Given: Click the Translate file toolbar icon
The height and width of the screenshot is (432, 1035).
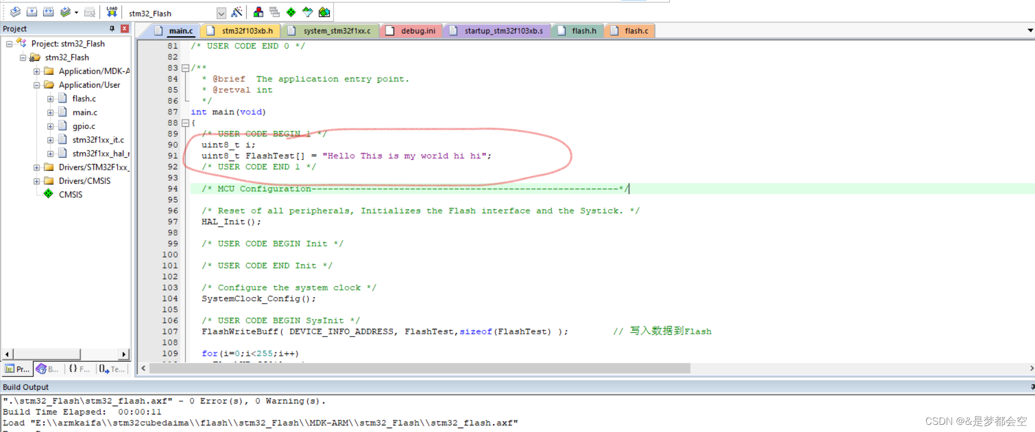Looking at the screenshot, I should 15,12.
